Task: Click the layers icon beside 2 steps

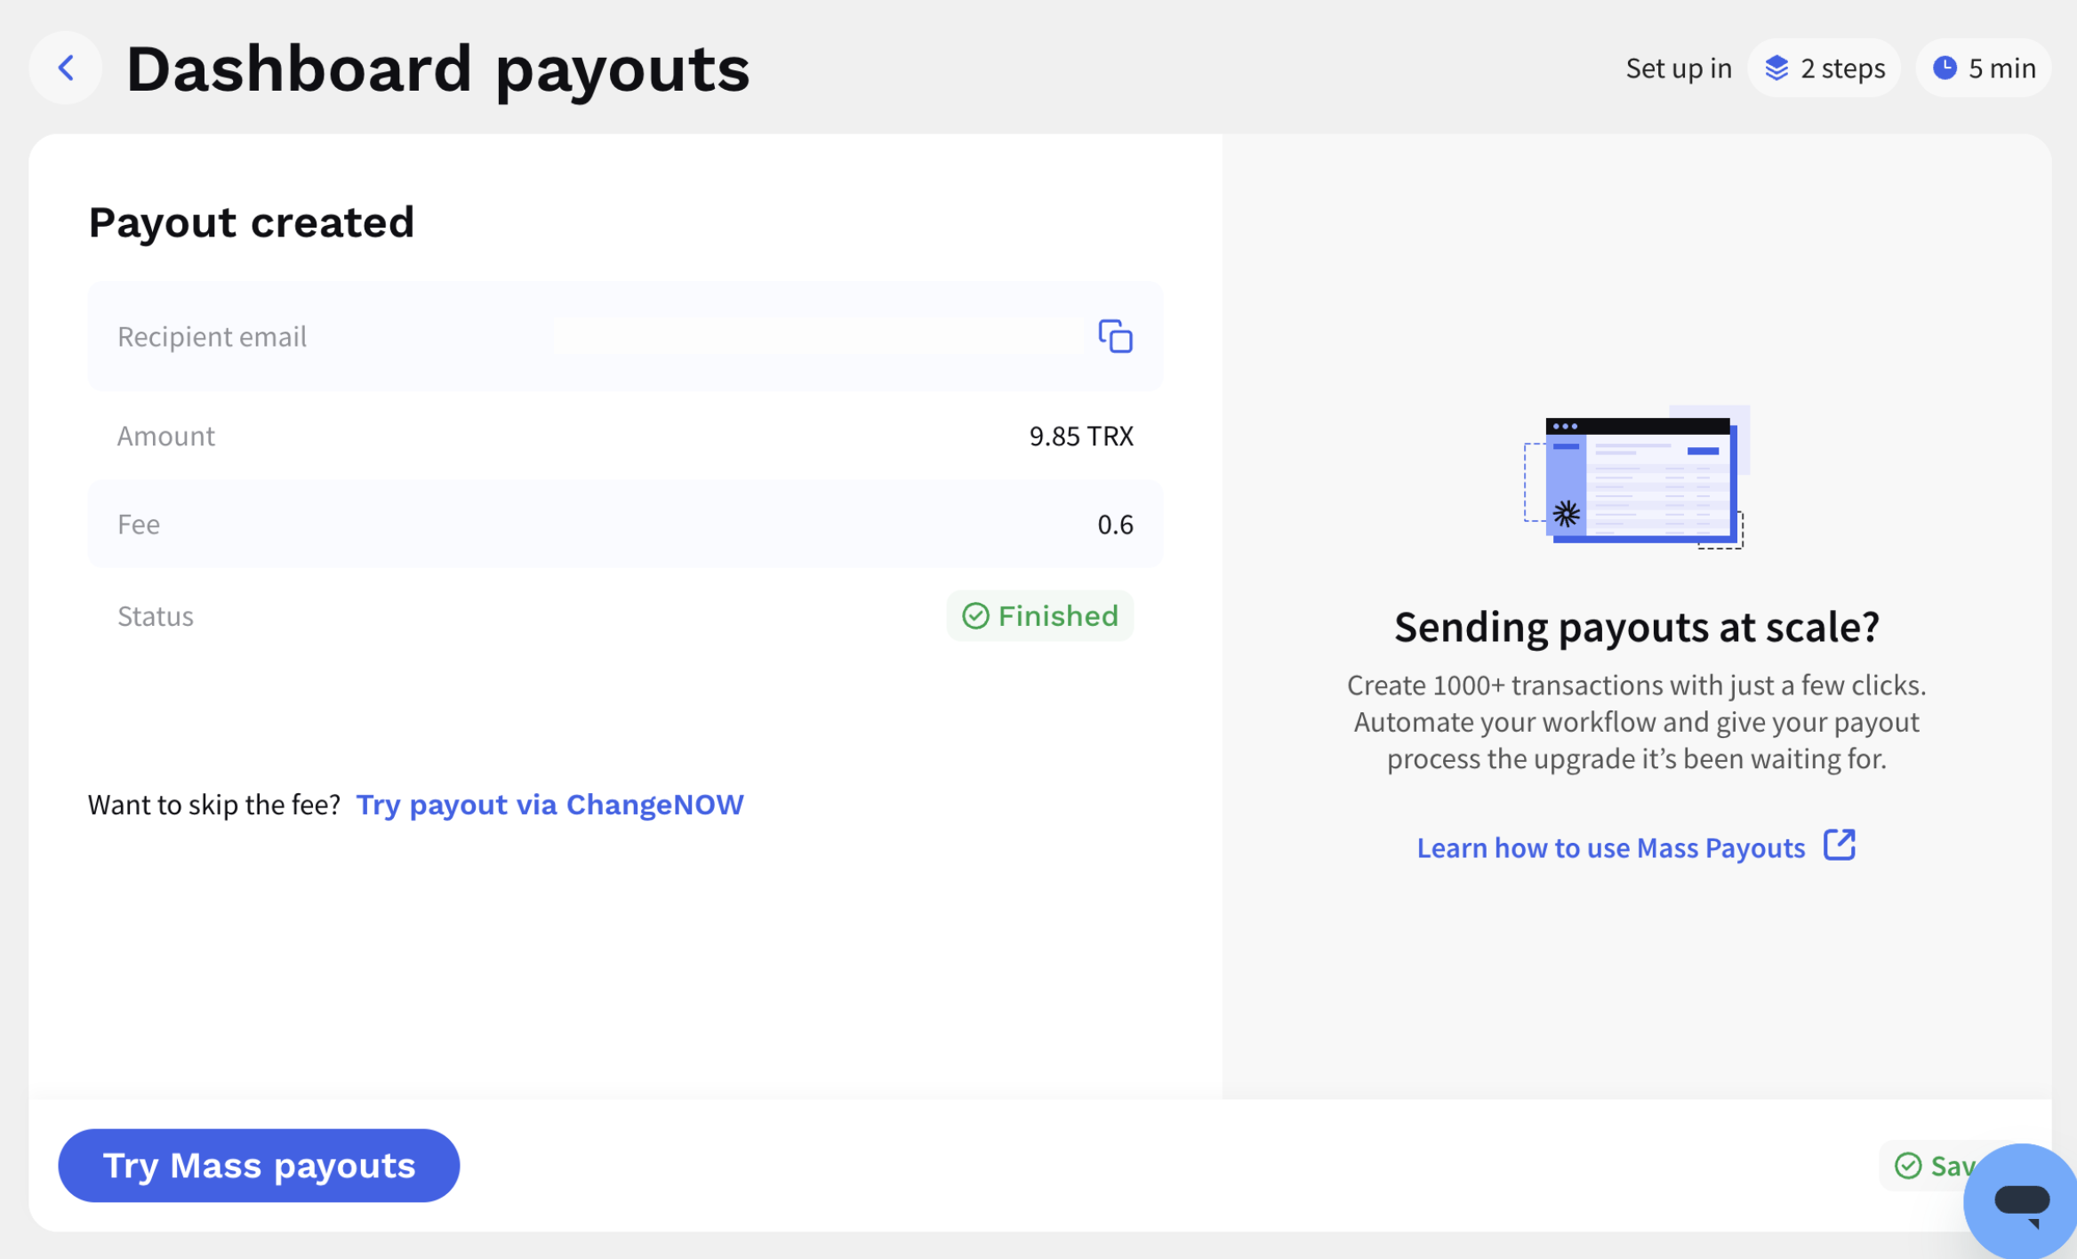Action: tap(1776, 68)
